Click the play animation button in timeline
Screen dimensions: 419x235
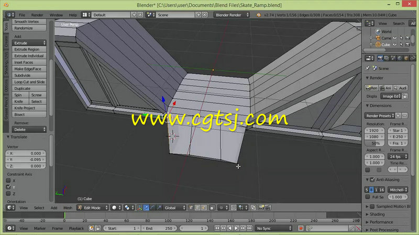[236, 228]
